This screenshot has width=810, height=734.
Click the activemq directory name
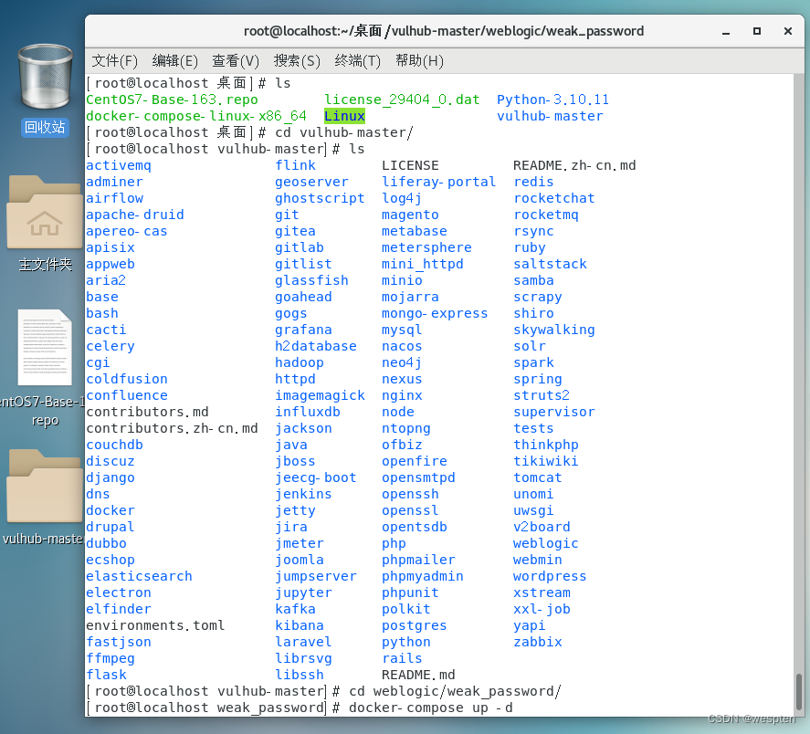click(x=119, y=165)
